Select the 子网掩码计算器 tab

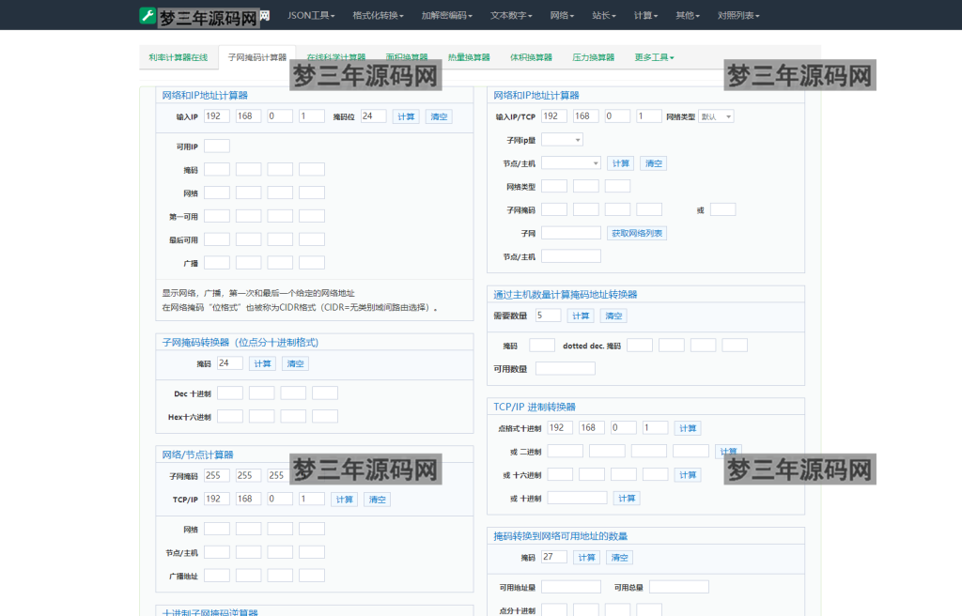(257, 57)
